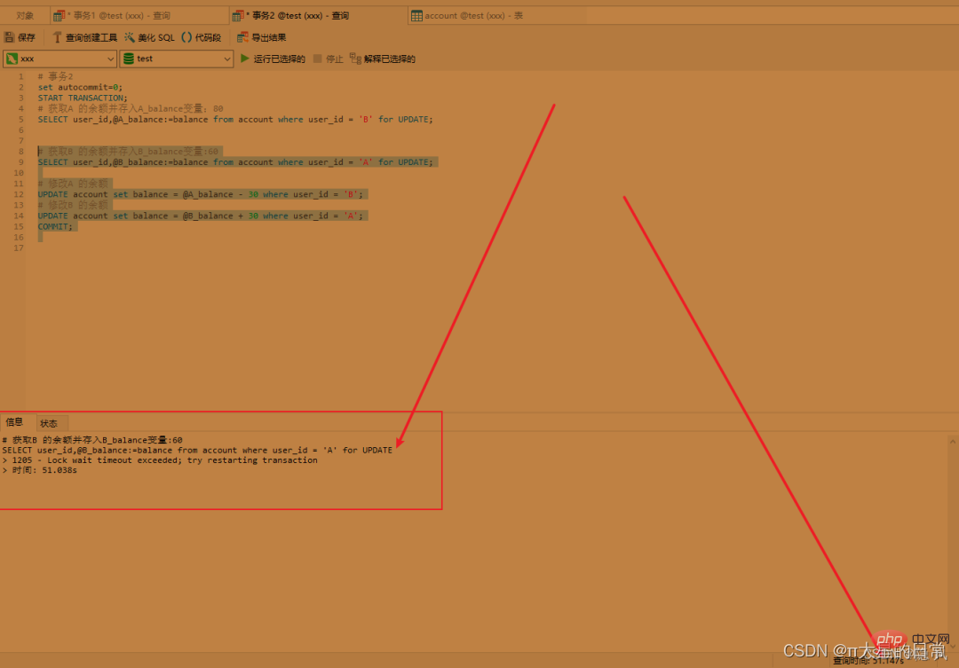The image size is (959, 668).
Task: Click line 3 'START TRANSACTION;' in editor
Action: pos(83,98)
